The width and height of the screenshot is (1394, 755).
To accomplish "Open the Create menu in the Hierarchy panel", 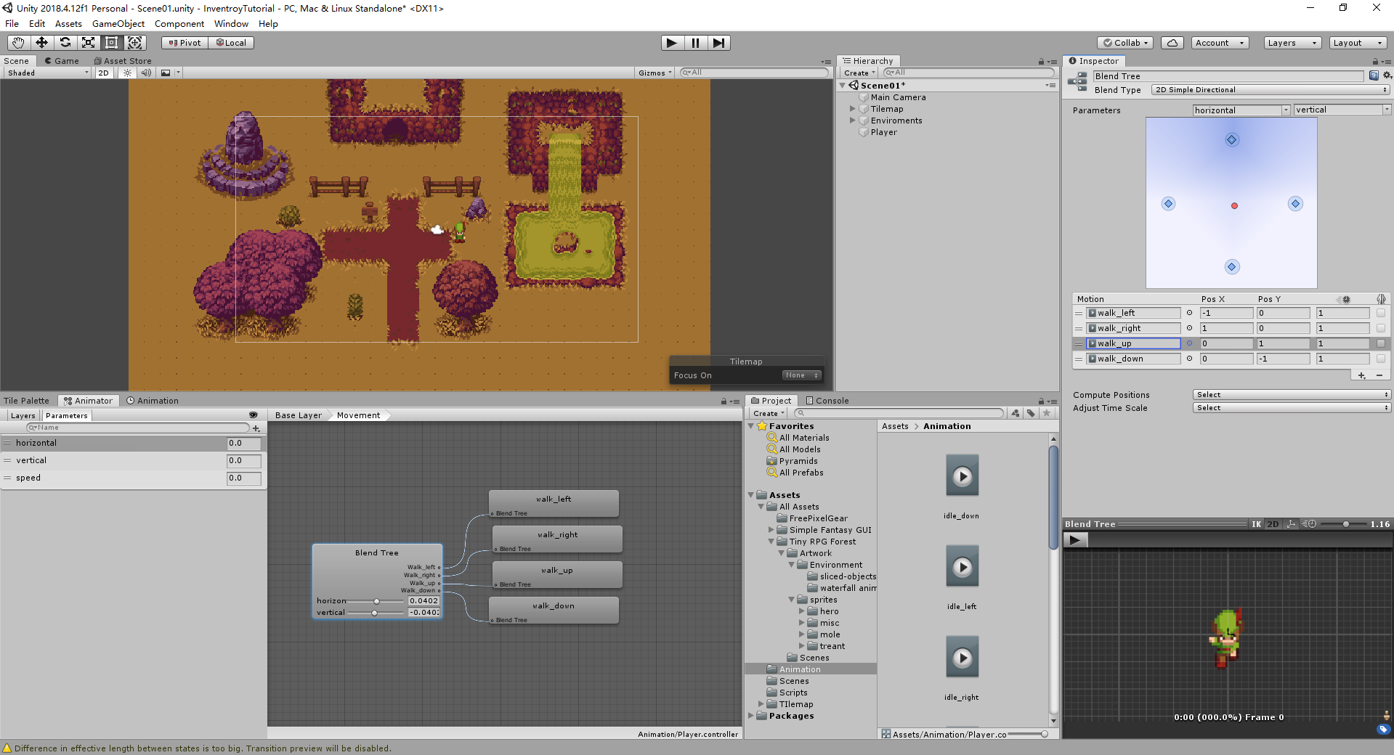I will coord(858,73).
